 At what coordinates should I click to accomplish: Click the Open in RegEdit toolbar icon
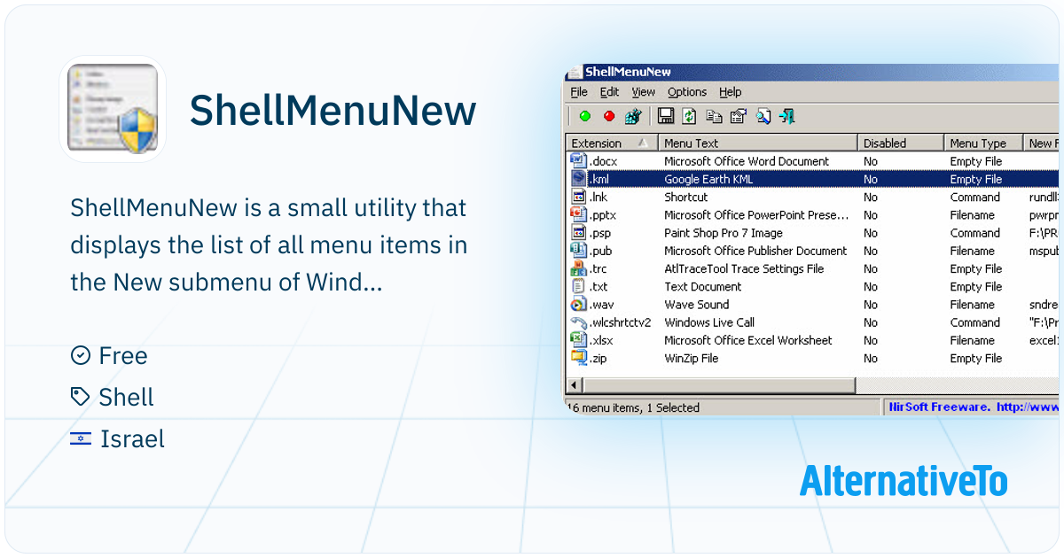[x=633, y=116]
